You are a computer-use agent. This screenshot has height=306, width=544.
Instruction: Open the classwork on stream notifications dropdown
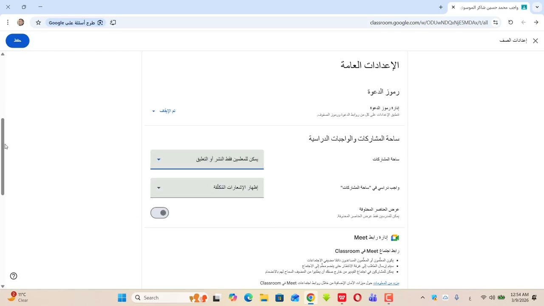tap(207, 187)
